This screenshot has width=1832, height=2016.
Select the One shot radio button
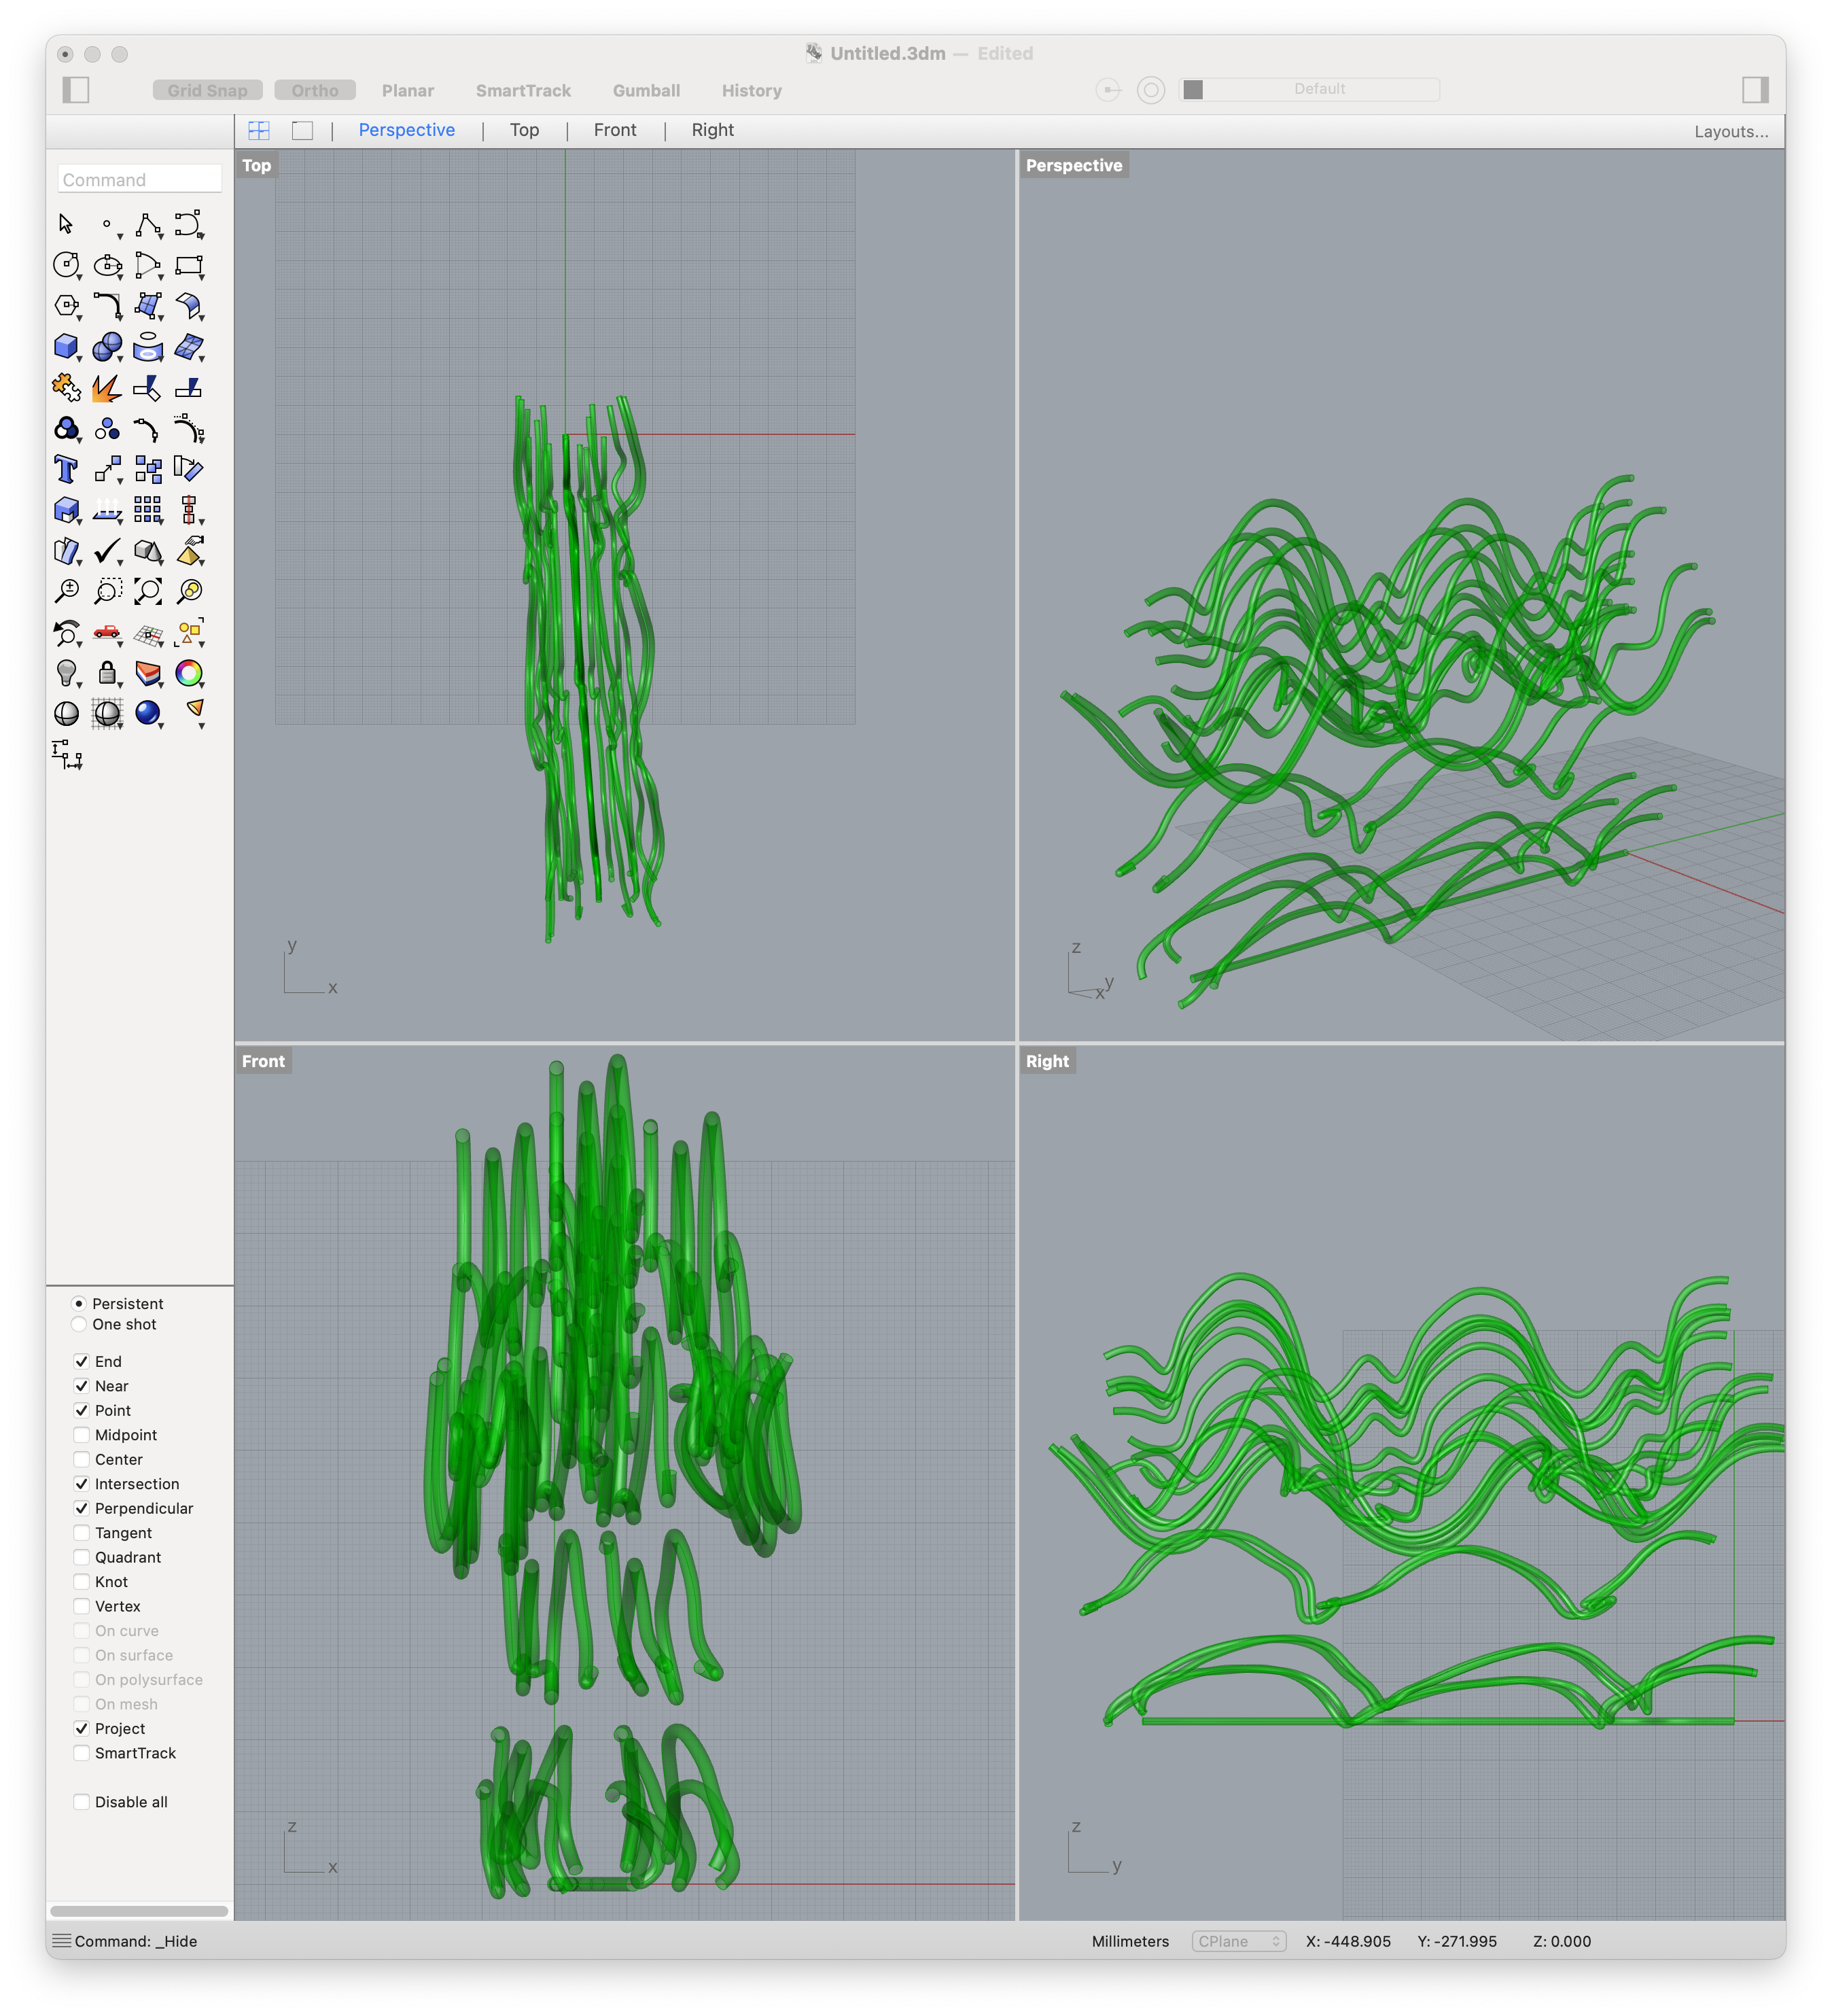(x=78, y=1324)
